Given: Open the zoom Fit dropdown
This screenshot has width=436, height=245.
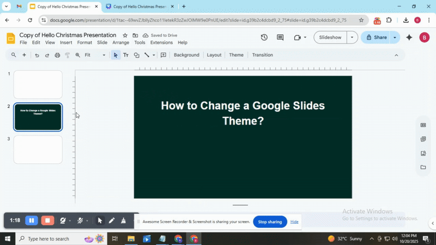Looking at the screenshot, I should point(95,55).
